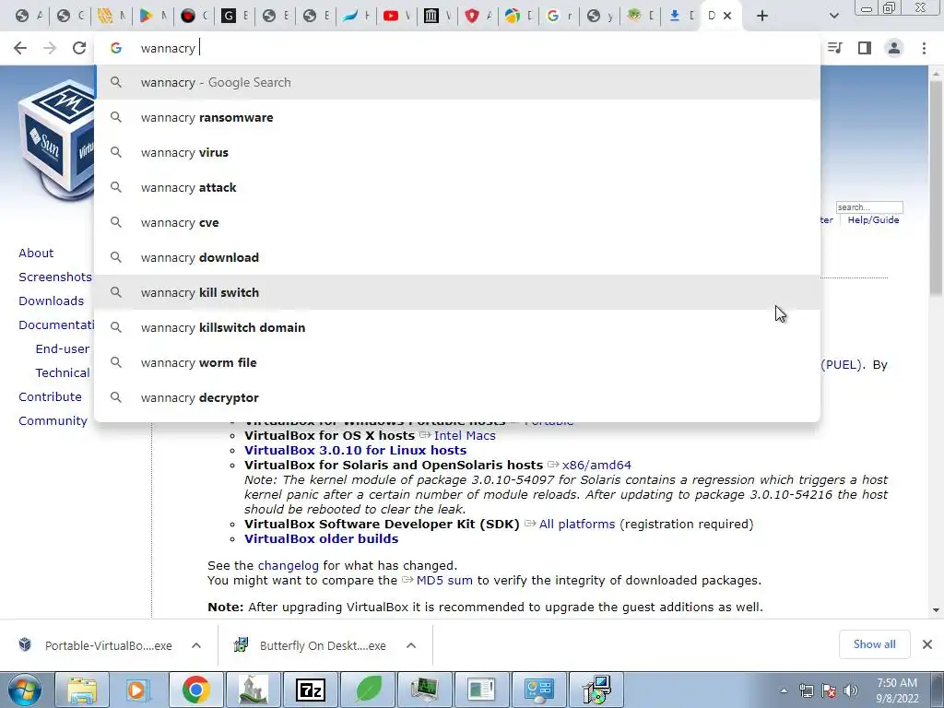Open Windows Explorer from the taskbar

pyautogui.click(x=82, y=690)
